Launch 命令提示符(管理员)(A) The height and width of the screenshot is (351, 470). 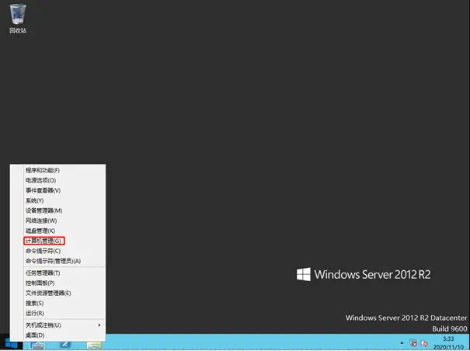(x=57, y=261)
